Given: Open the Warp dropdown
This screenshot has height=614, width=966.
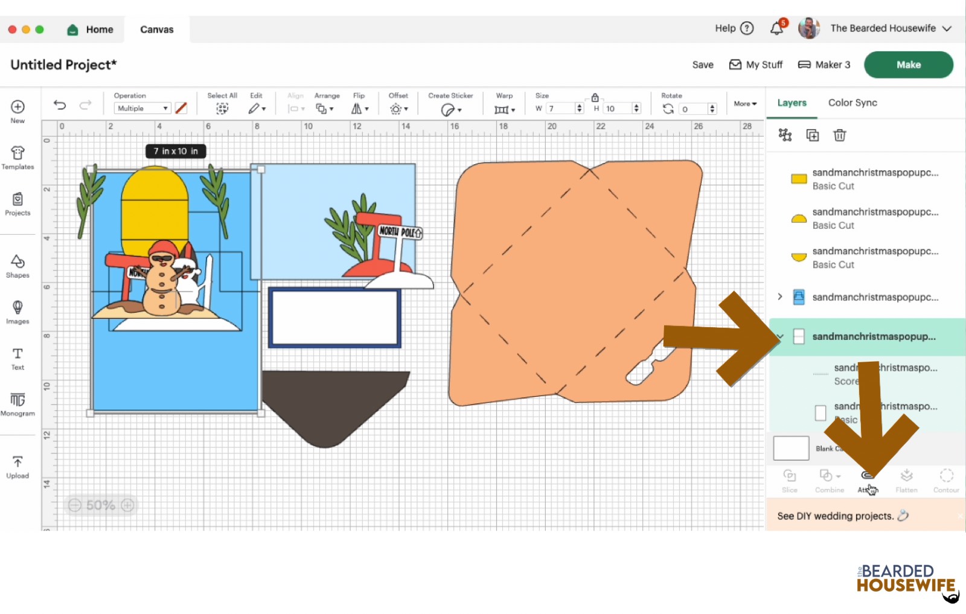Looking at the screenshot, I should [x=504, y=109].
